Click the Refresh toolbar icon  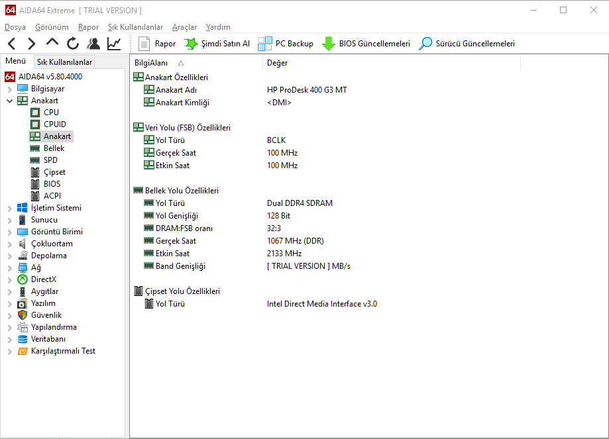click(x=73, y=44)
